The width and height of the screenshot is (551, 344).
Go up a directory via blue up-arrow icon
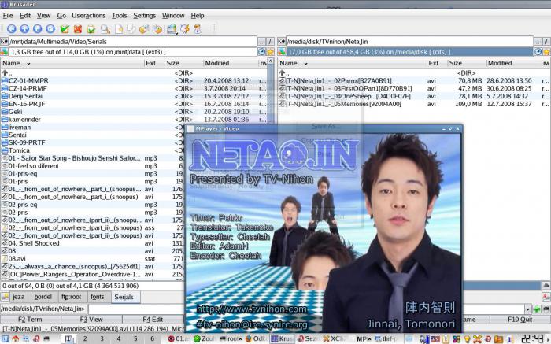[24, 29]
